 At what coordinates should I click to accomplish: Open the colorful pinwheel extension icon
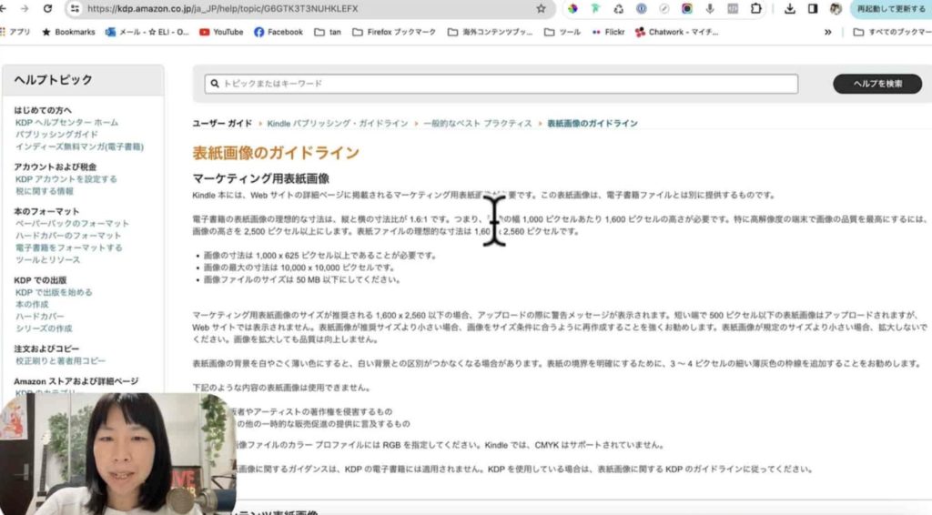572,8
